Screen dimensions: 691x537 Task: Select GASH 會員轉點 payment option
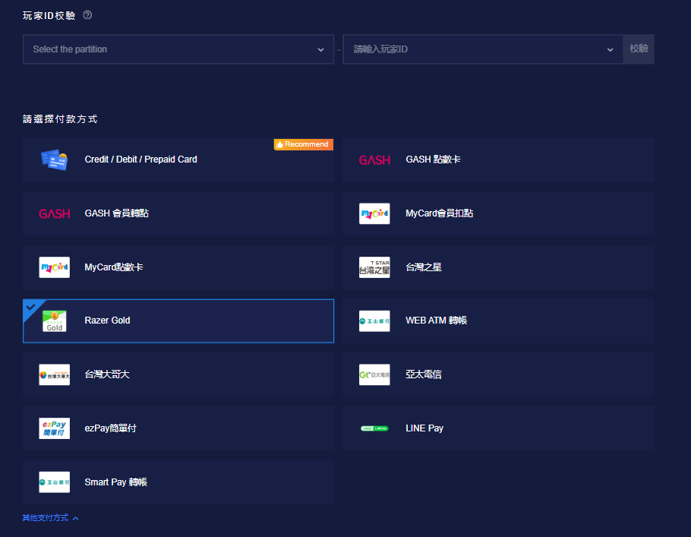point(178,213)
